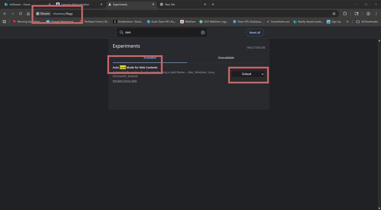381x210 pixels.
Task: Open the apps grid in the bookmarks bar
Action: click(x=5, y=22)
